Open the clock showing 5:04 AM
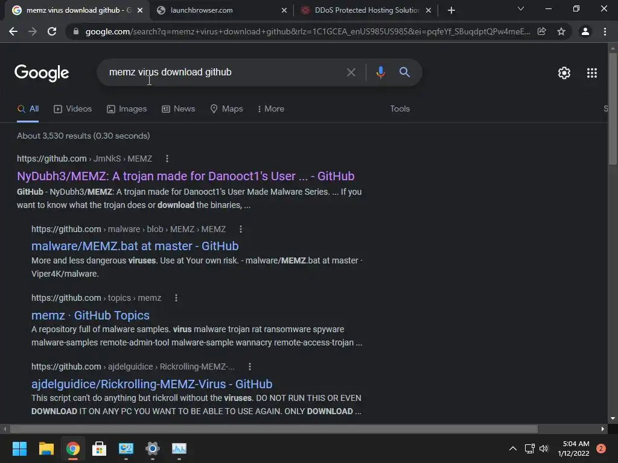The height and width of the screenshot is (463, 618). click(x=574, y=449)
